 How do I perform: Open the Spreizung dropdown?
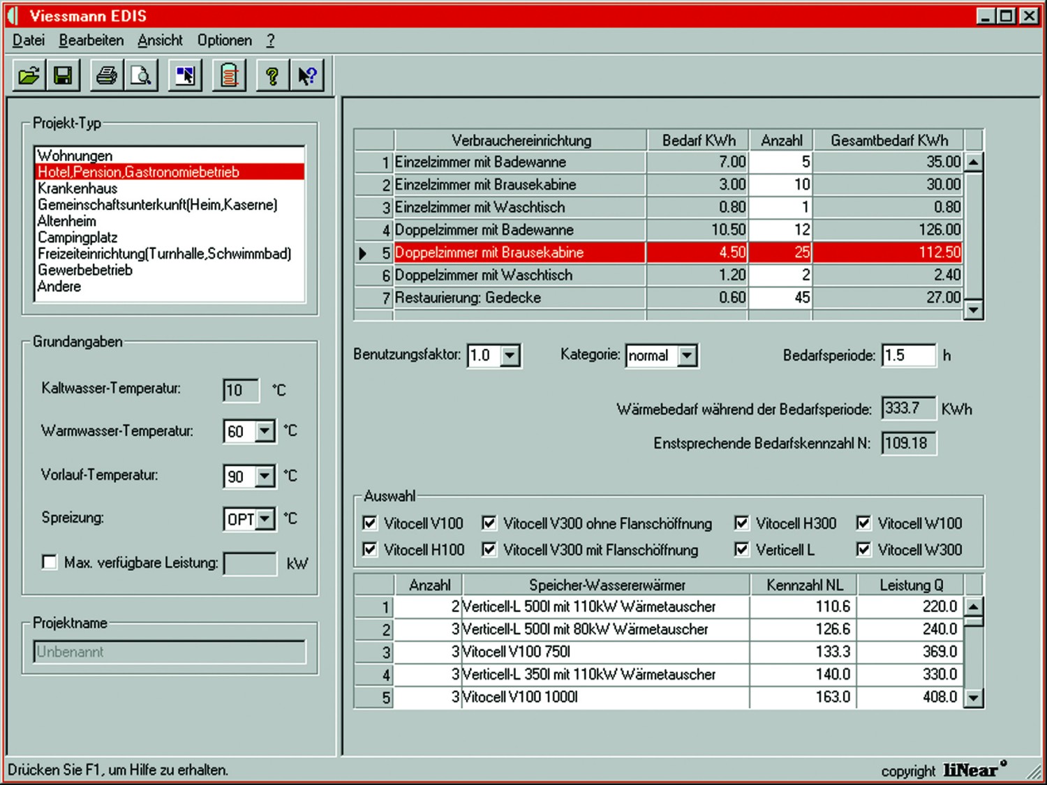tap(265, 519)
